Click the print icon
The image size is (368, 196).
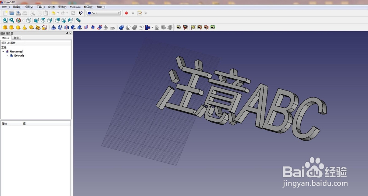tap(25, 13)
